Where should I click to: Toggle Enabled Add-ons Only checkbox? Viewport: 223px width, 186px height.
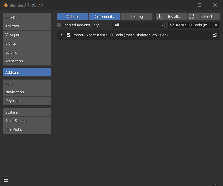(x=59, y=25)
